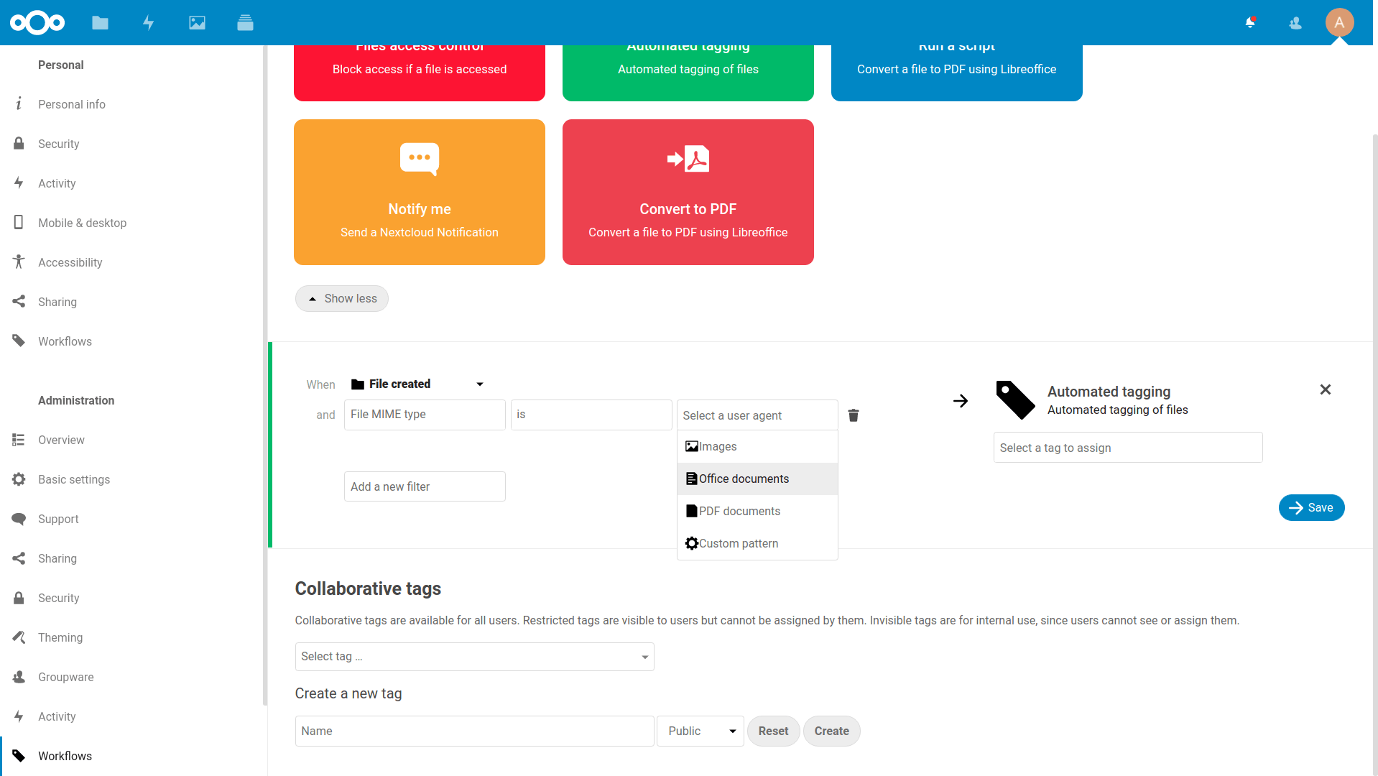Create the new tag
Screen dimensions: 1378x776
coord(831,731)
